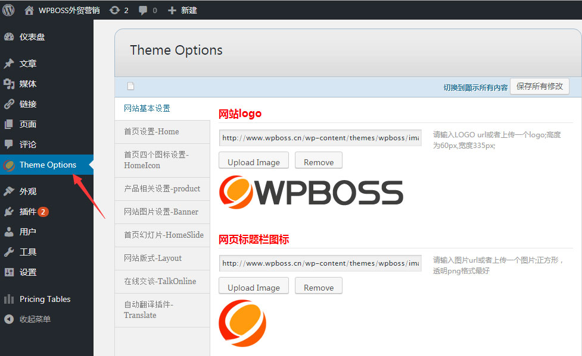Open the comments bubble icon in admin bar
The width and height of the screenshot is (582, 356).
pyautogui.click(x=142, y=10)
